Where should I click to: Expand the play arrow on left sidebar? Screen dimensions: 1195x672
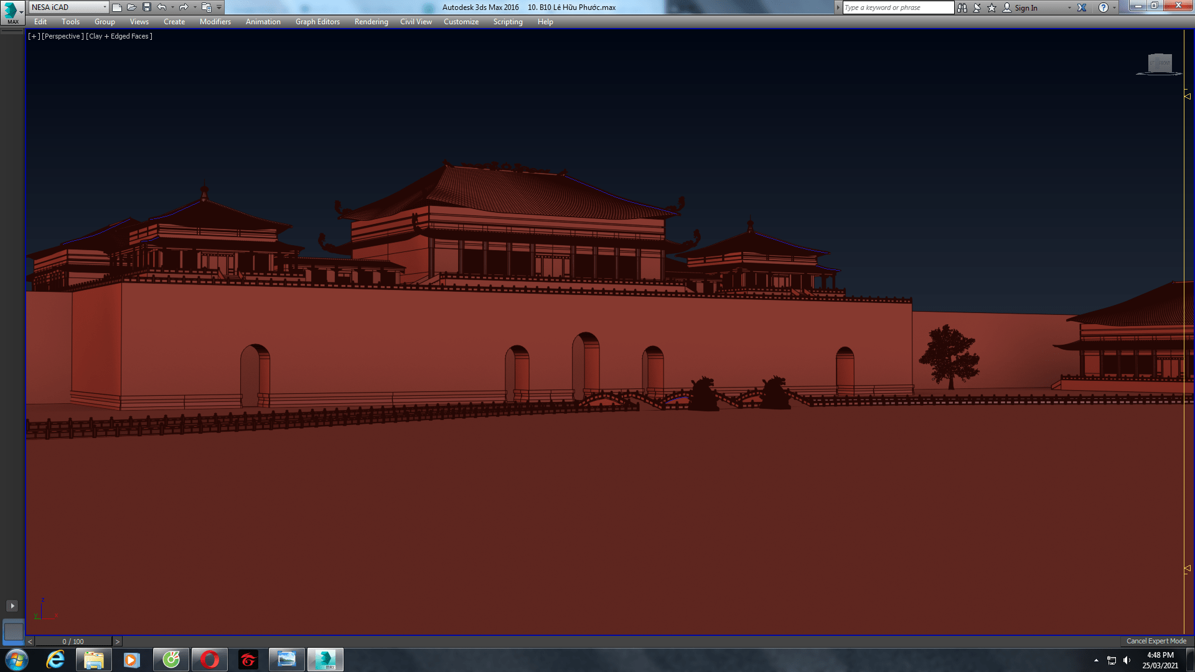pyautogui.click(x=12, y=605)
